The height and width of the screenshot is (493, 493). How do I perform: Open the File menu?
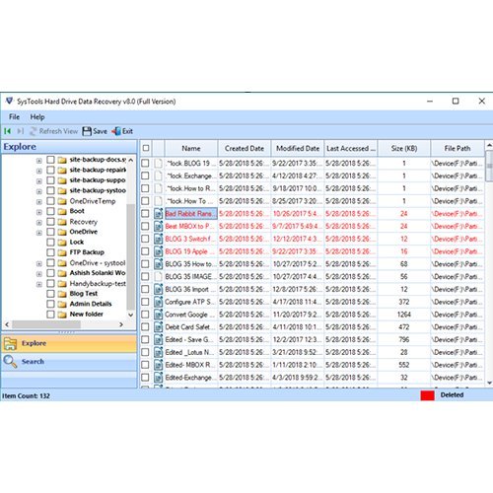pyautogui.click(x=14, y=116)
